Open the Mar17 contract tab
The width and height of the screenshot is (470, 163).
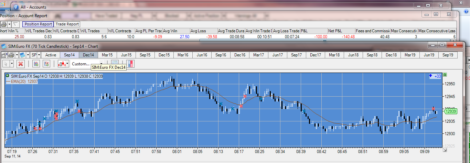(x=259, y=55)
